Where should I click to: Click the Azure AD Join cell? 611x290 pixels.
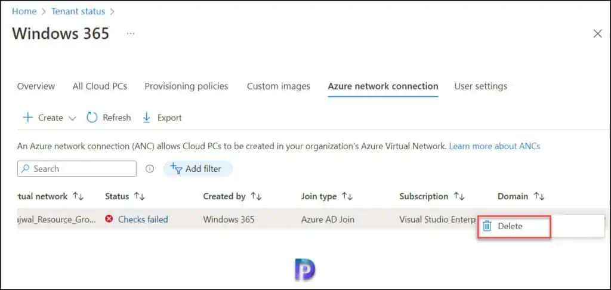[328, 220]
